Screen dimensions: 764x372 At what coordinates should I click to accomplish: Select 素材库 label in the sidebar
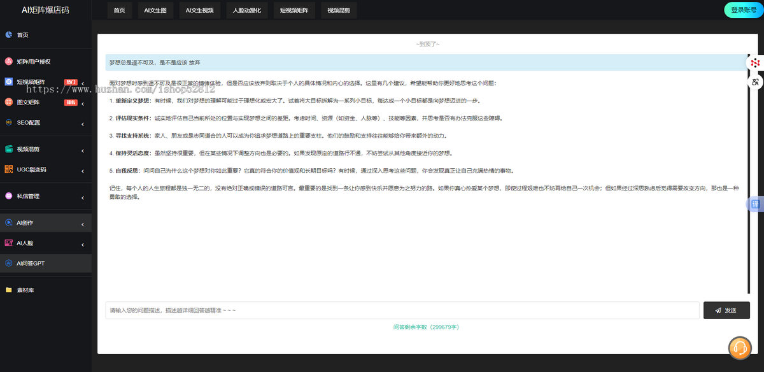click(25, 290)
